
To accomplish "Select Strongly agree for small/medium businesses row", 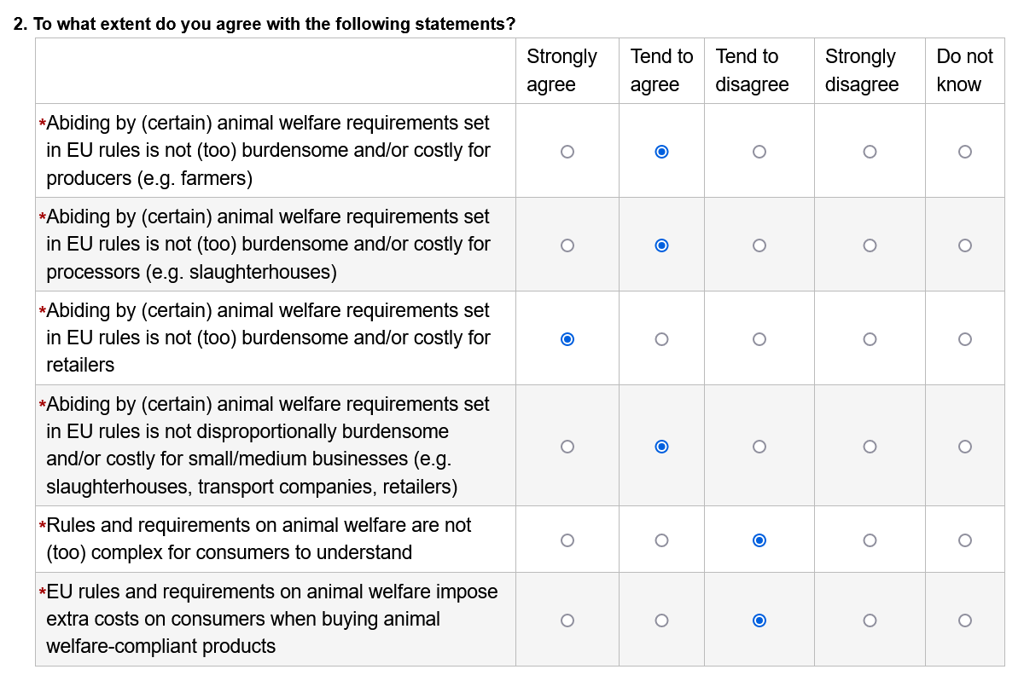I will pos(567,447).
